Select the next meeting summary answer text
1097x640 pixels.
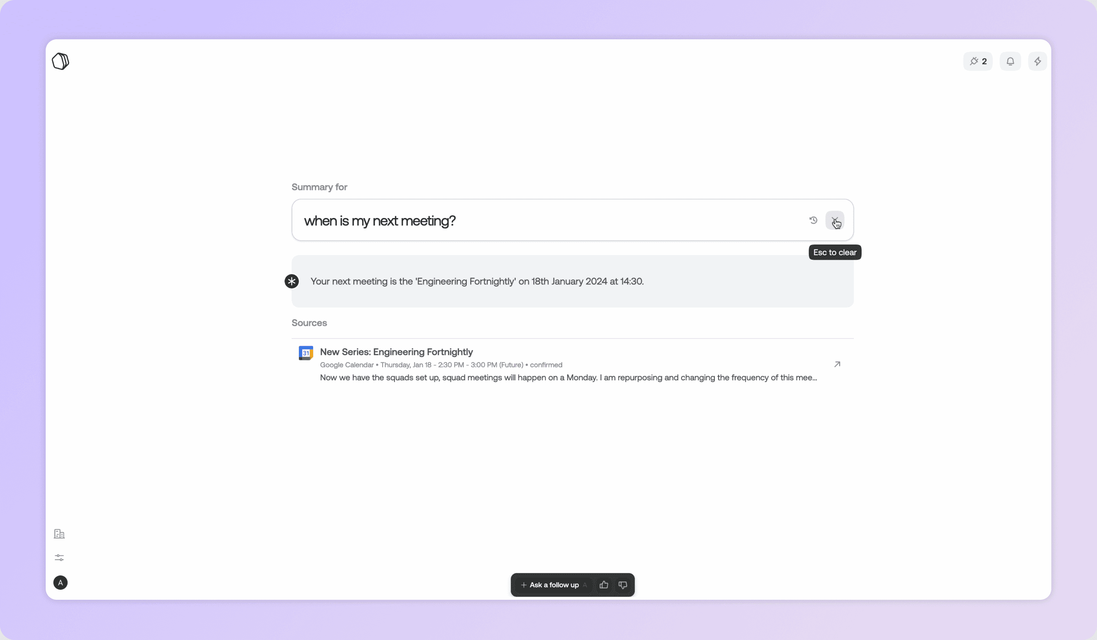(x=477, y=282)
